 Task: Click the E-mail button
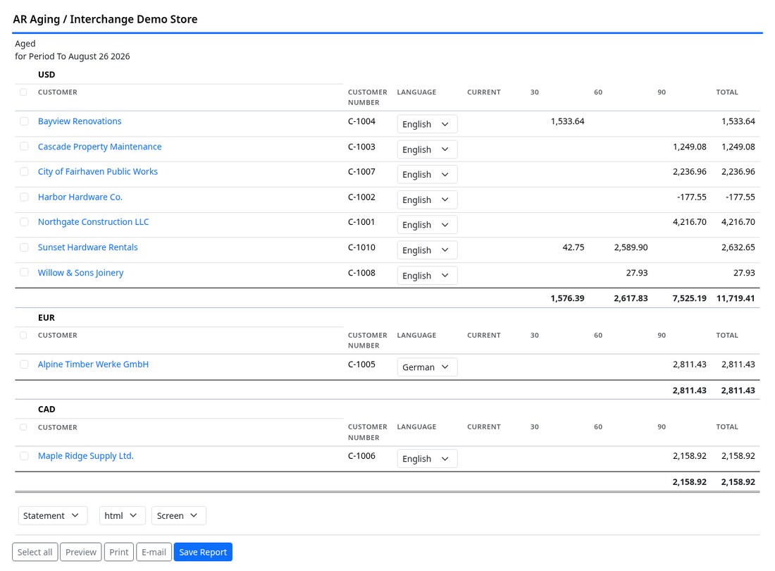pos(154,552)
